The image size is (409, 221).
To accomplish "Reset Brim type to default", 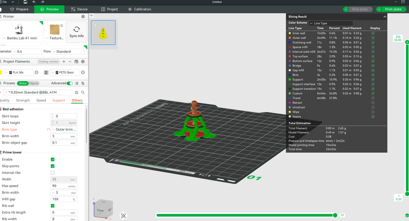I will coord(48,130).
